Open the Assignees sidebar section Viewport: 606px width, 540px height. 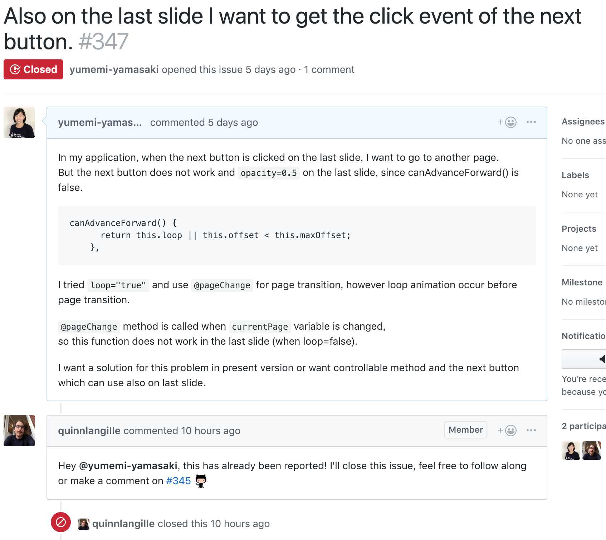(x=583, y=122)
